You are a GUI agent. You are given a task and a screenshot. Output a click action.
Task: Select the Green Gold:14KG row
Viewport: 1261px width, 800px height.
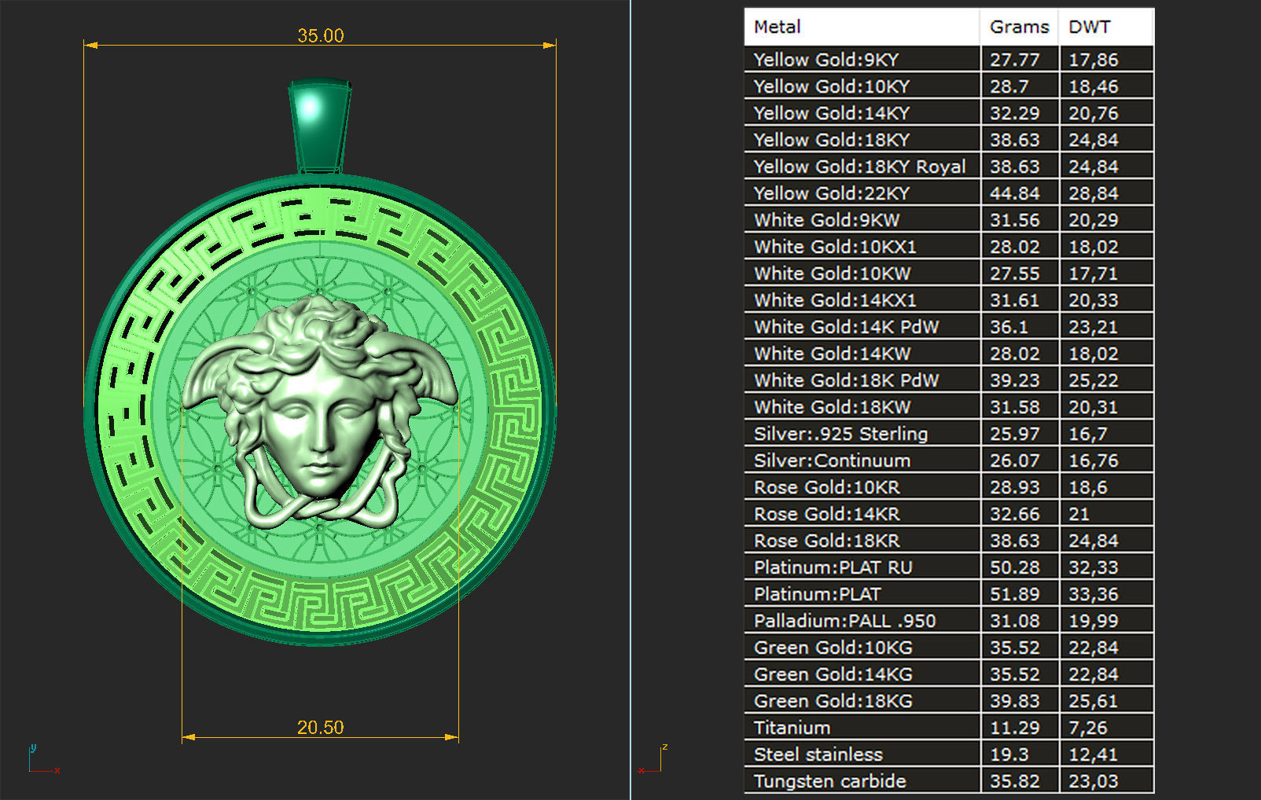click(x=949, y=674)
